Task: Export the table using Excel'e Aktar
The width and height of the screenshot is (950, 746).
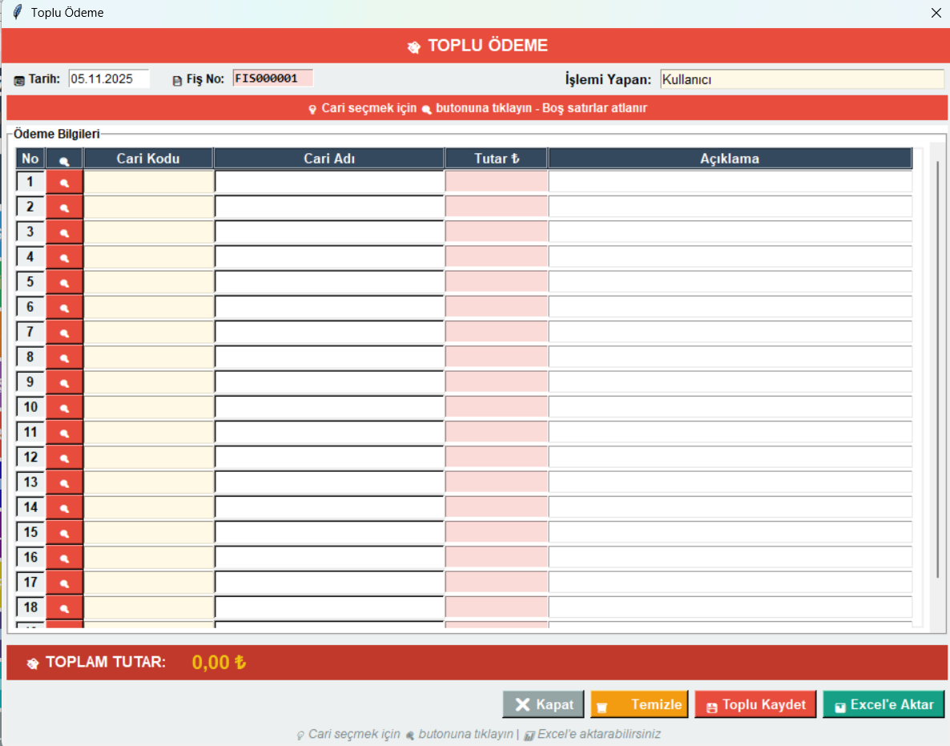Action: coord(884,704)
